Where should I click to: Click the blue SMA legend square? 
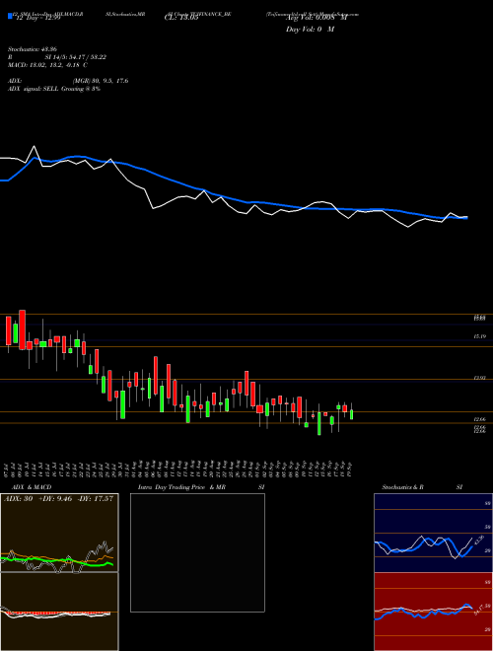(10, 16)
